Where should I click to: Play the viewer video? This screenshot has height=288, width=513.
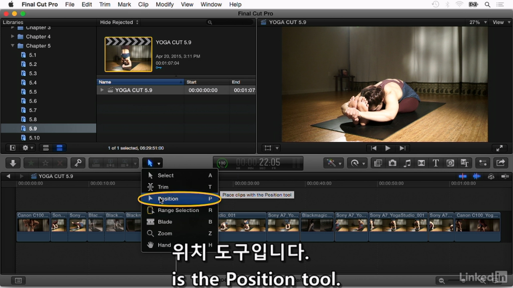388,148
